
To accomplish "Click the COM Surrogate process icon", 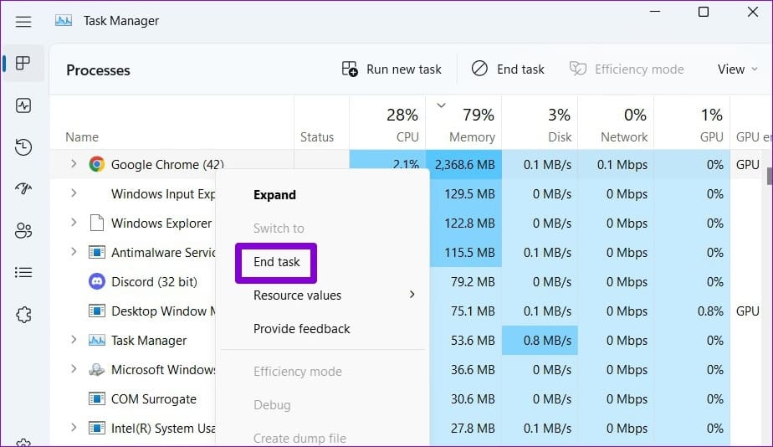I will (97, 398).
